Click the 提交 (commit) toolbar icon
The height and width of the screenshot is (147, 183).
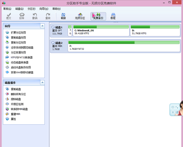[9, 16]
